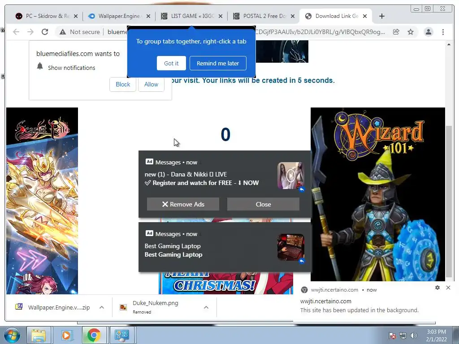Screen dimensions: 459x344
Task: Close the POSTAL 2 Free tab
Action: click(292, 16)
